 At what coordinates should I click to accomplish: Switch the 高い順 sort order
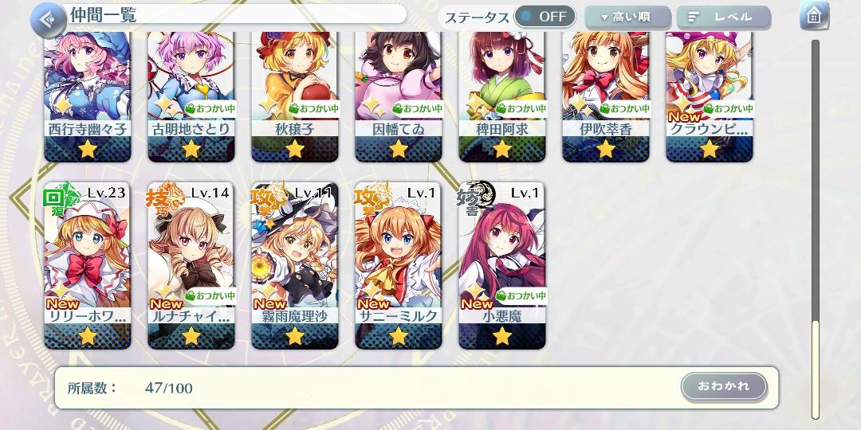pos(627,18)
